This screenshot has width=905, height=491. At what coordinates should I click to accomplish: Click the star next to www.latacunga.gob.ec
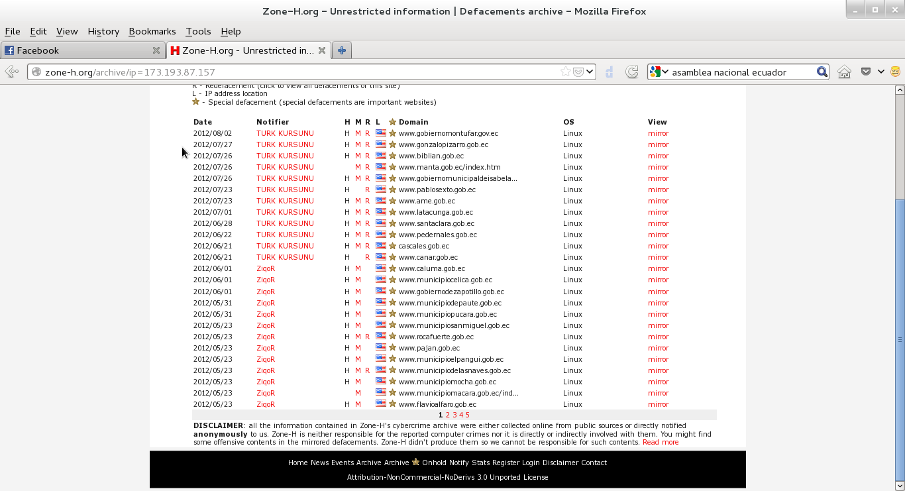392,212
